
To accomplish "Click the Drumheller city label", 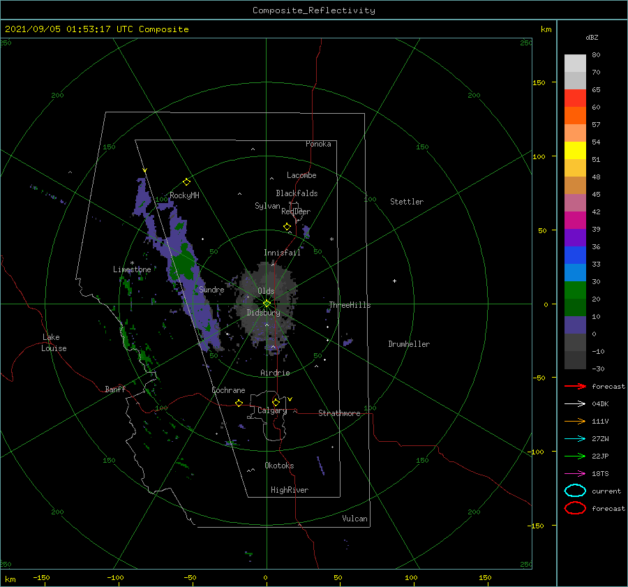I will pos(409,344).
